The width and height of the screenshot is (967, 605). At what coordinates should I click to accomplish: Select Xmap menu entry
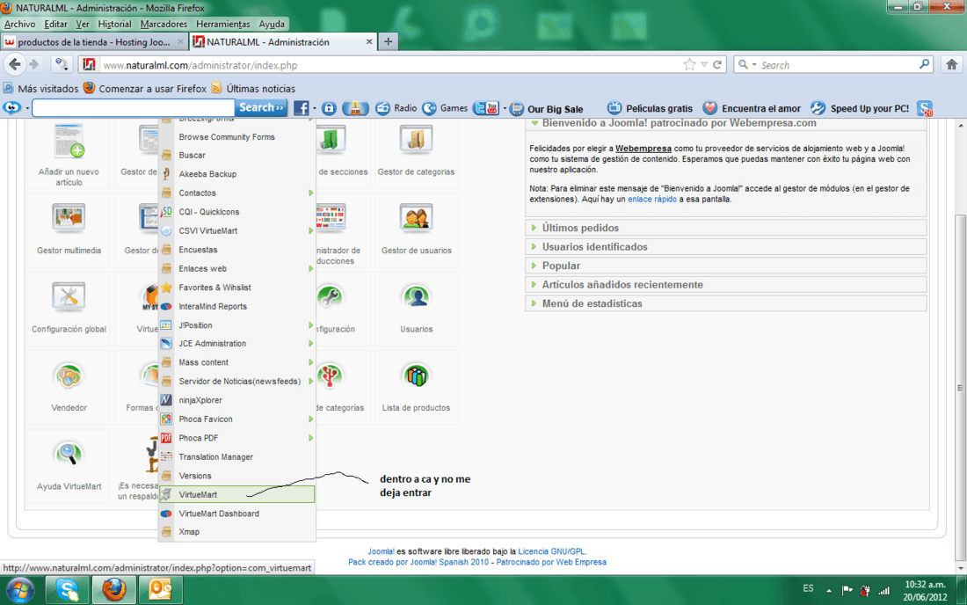pyautogui.click(x=236, y=532)
